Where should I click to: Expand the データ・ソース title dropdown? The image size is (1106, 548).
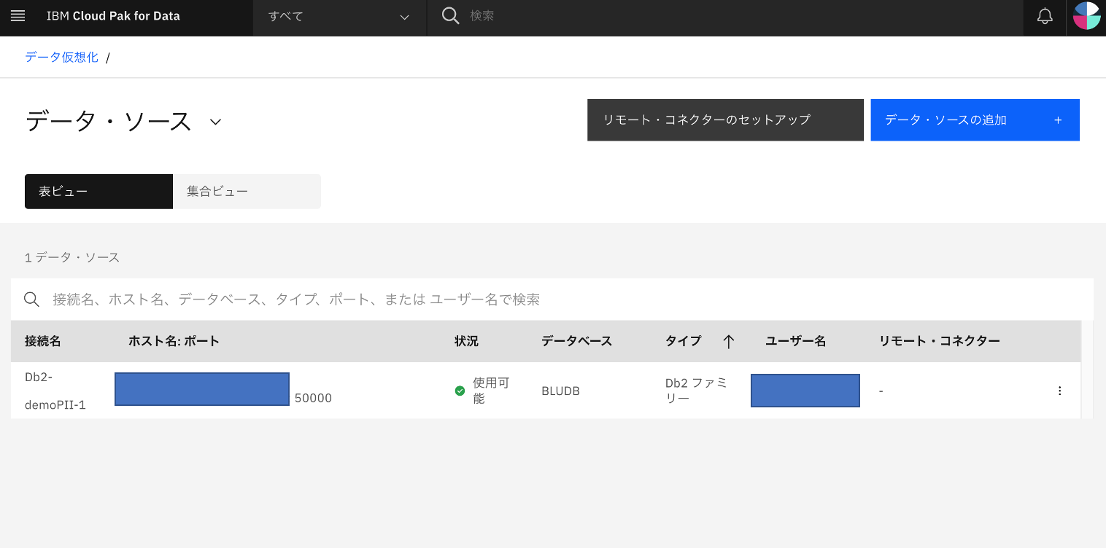click(x=214, y=122)
